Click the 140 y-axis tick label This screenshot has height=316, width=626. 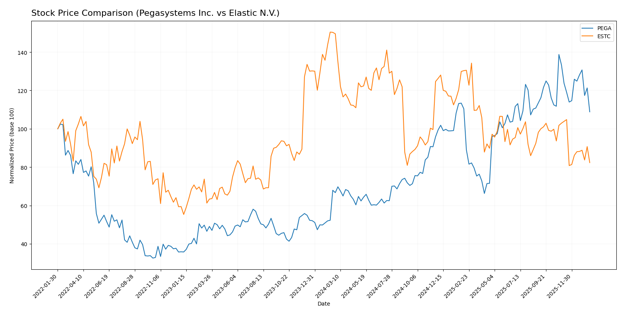[23, 52]
